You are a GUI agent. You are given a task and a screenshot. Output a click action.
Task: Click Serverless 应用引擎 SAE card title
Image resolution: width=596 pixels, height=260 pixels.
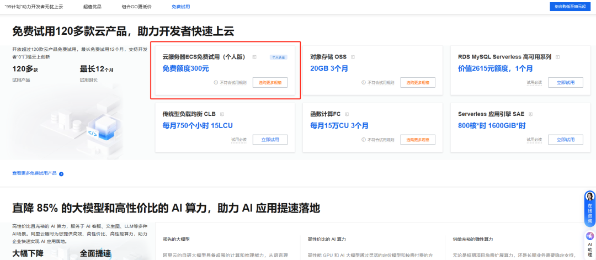click(491, 114)
